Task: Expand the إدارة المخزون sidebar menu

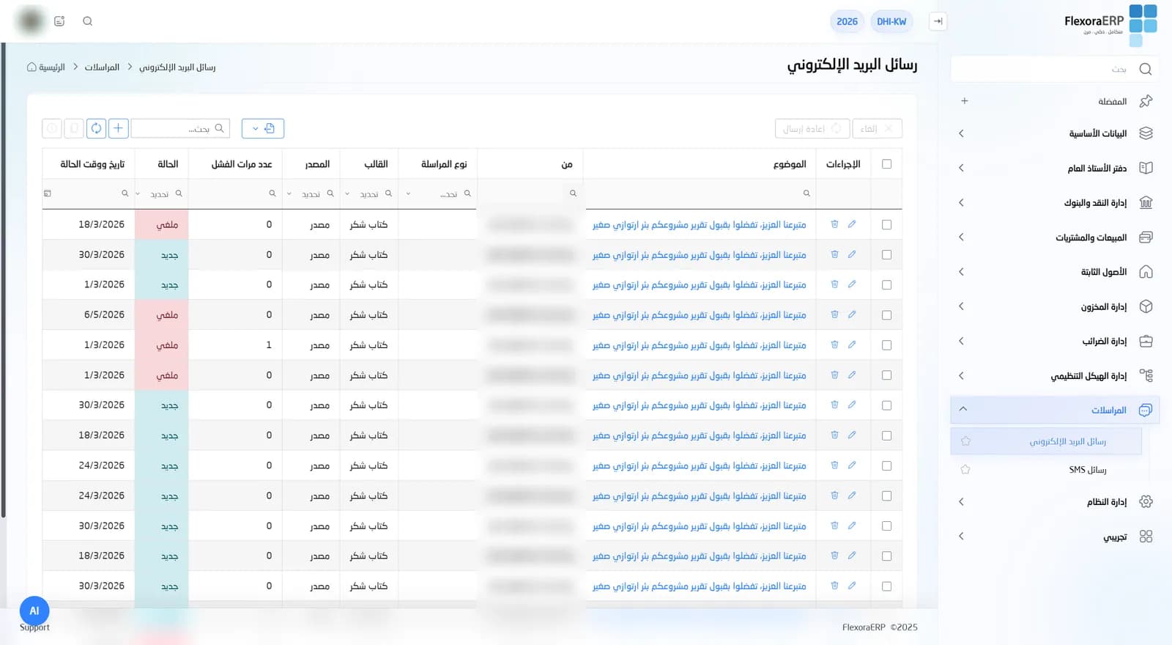Action: click(x=1055, y=306)
